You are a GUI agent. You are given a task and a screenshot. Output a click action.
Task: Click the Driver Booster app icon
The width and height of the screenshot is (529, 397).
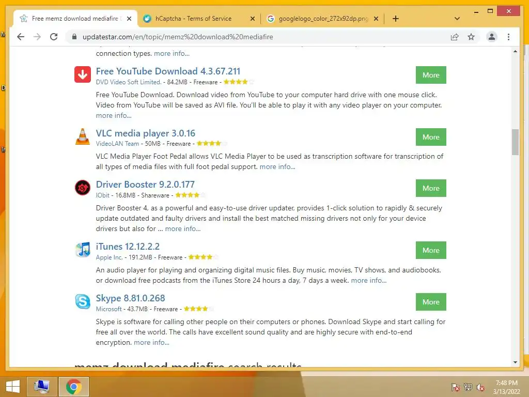coord(83,188)
